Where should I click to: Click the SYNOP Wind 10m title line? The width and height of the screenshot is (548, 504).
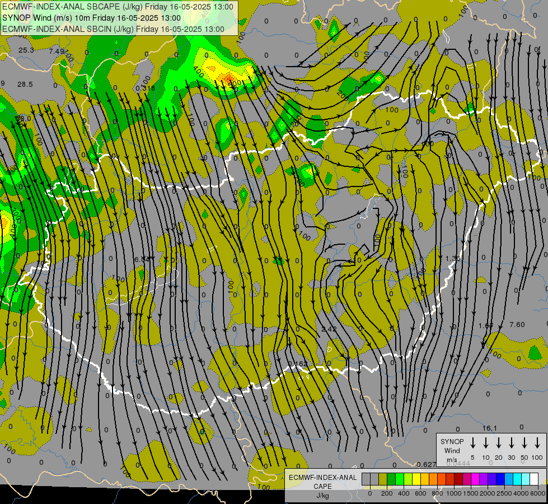[92, 18]
